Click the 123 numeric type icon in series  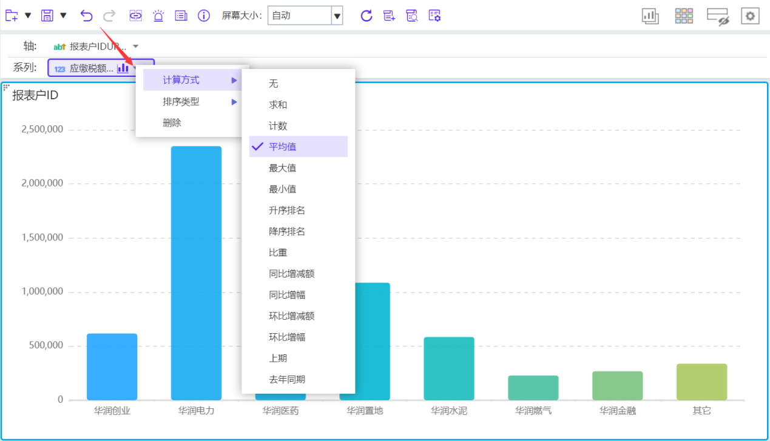[59, 69]
